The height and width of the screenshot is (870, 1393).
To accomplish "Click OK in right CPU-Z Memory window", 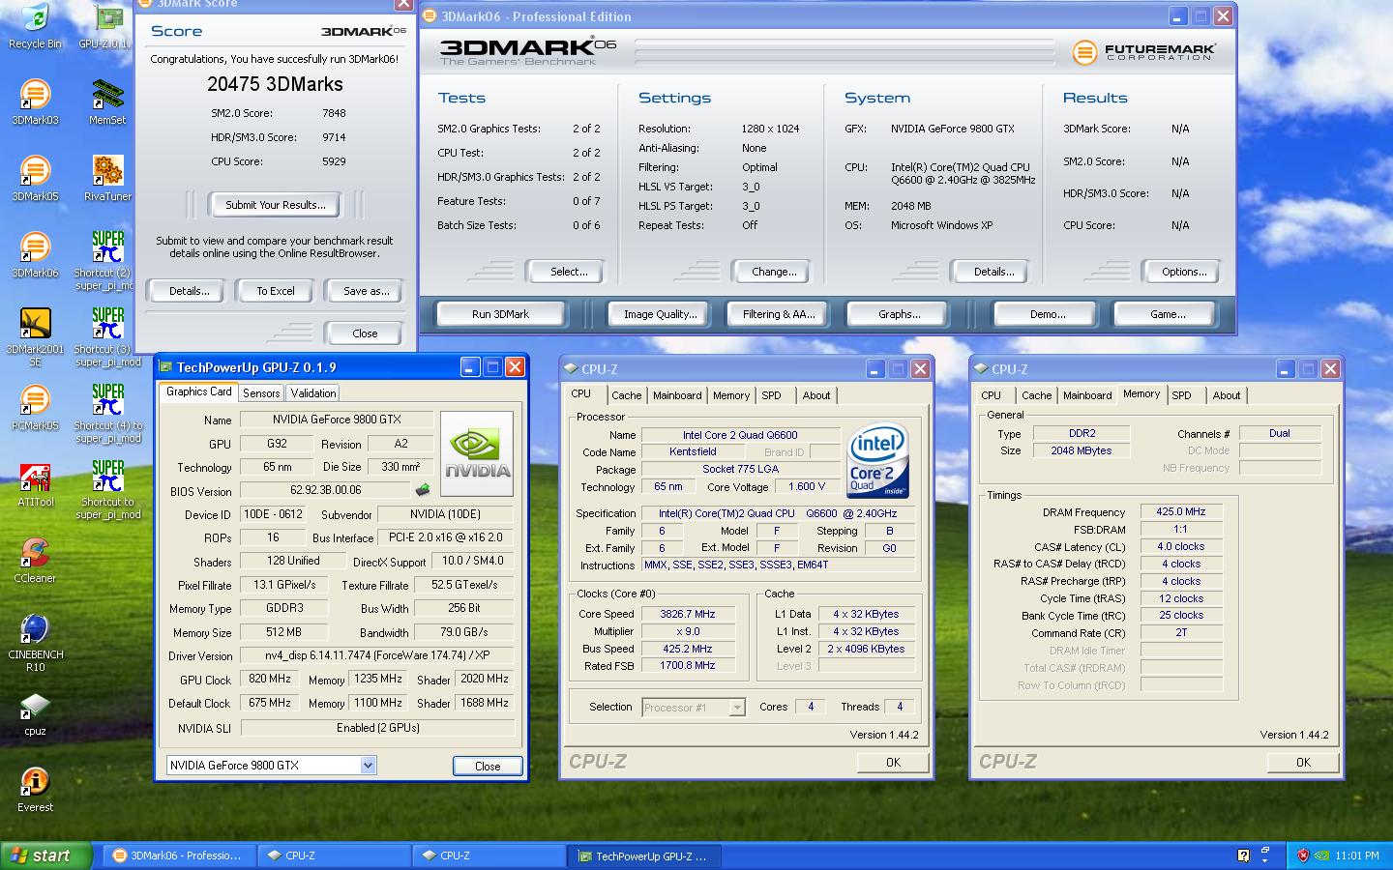I will [x=1303, y=763].
